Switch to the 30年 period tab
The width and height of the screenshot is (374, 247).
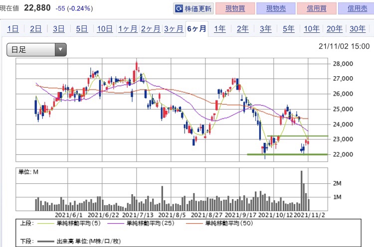tap(358, 29)
